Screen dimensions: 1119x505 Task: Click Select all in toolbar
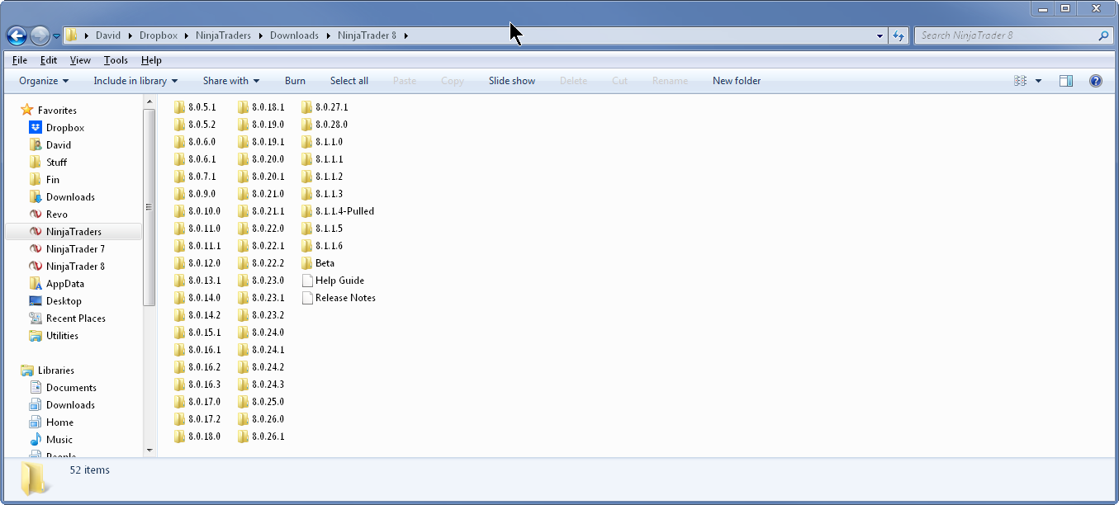(x=349, y=81)
